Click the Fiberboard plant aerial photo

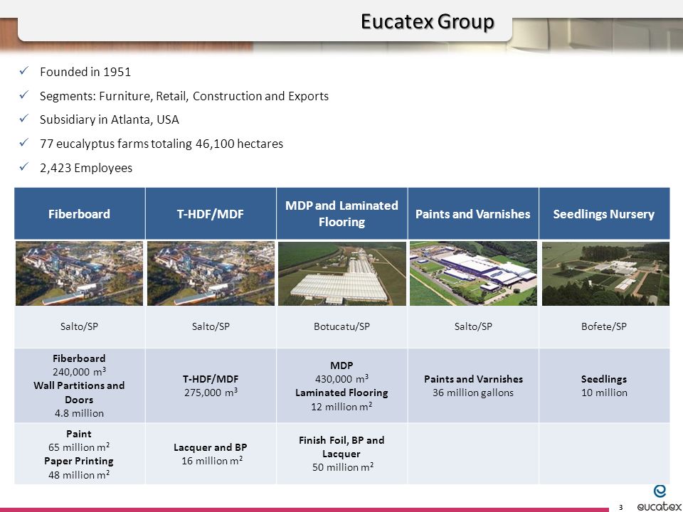tap(79, 273)
